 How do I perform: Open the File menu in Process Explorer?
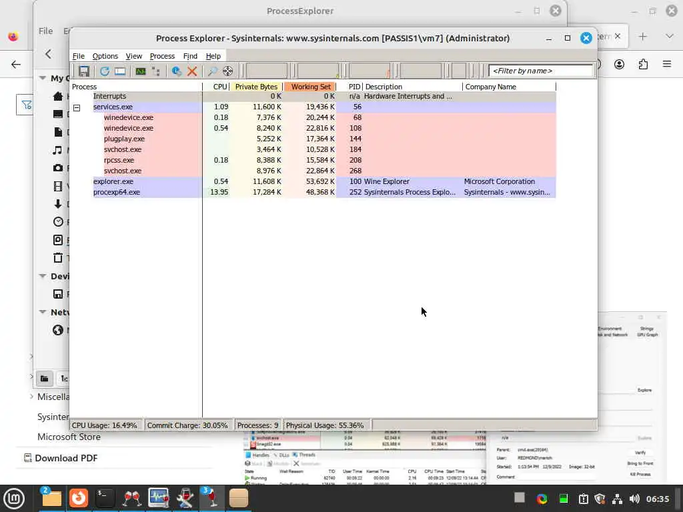(x=79, y=56)
